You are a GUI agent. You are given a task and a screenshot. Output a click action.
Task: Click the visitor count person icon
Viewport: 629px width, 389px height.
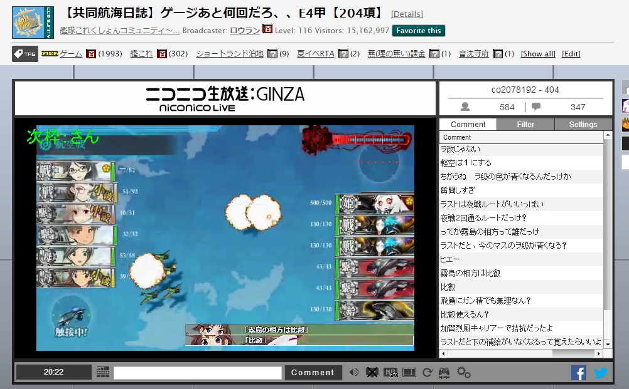465,106
